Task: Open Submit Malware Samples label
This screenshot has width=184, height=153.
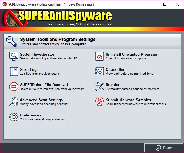Action: [128, 100]
